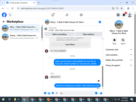Image resolution: width=136 pixels, height=102 pixels.
Task: Bookmark this page with the star
Action: 122,8
